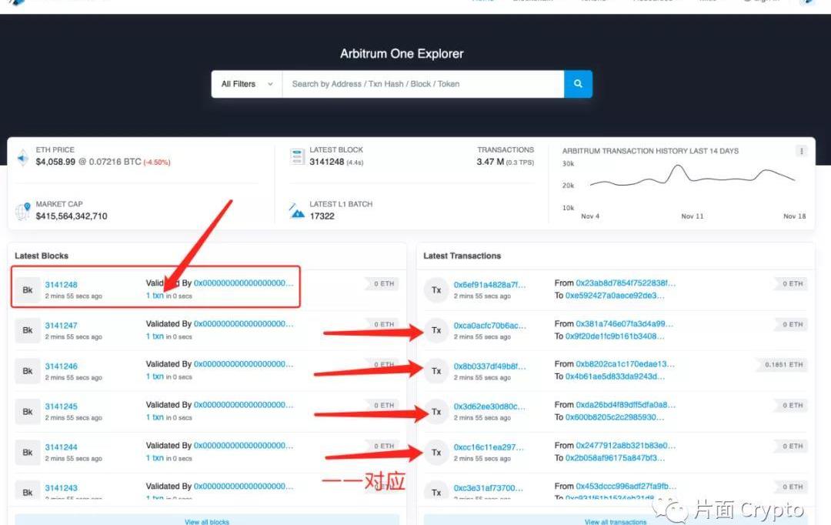The height and width of the screenshot is (525, 831).
Task: Click the Tx icon for 0xcc16c11ea297
Action: pos(436,453)
